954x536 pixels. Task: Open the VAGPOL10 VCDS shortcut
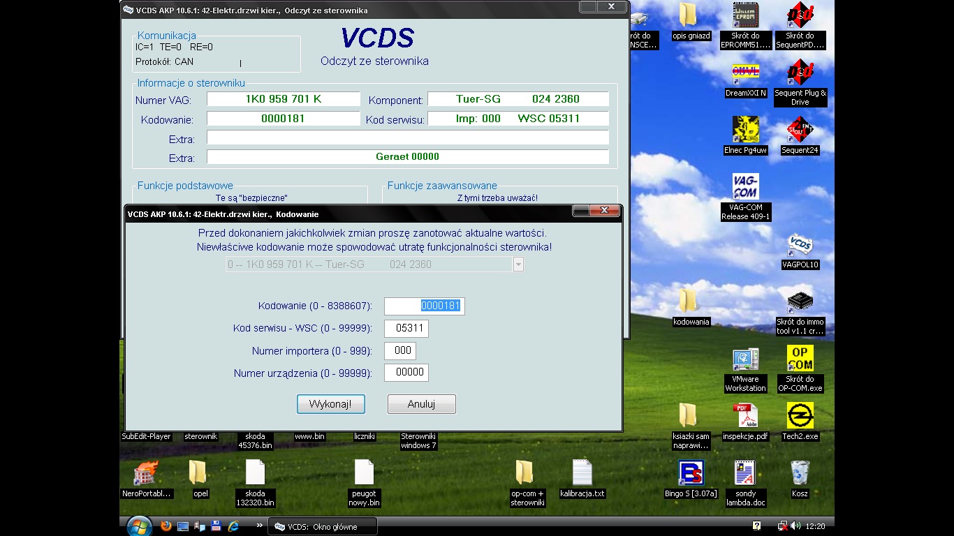click(800, 251)
